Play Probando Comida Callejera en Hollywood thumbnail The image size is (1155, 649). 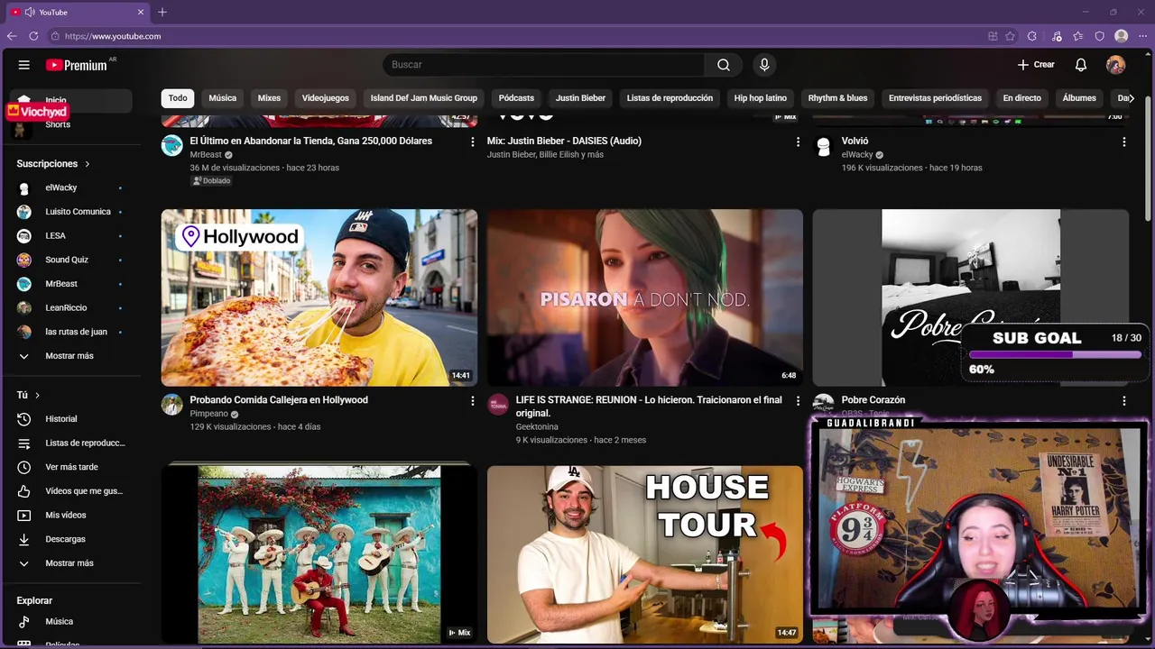[319, 297]
